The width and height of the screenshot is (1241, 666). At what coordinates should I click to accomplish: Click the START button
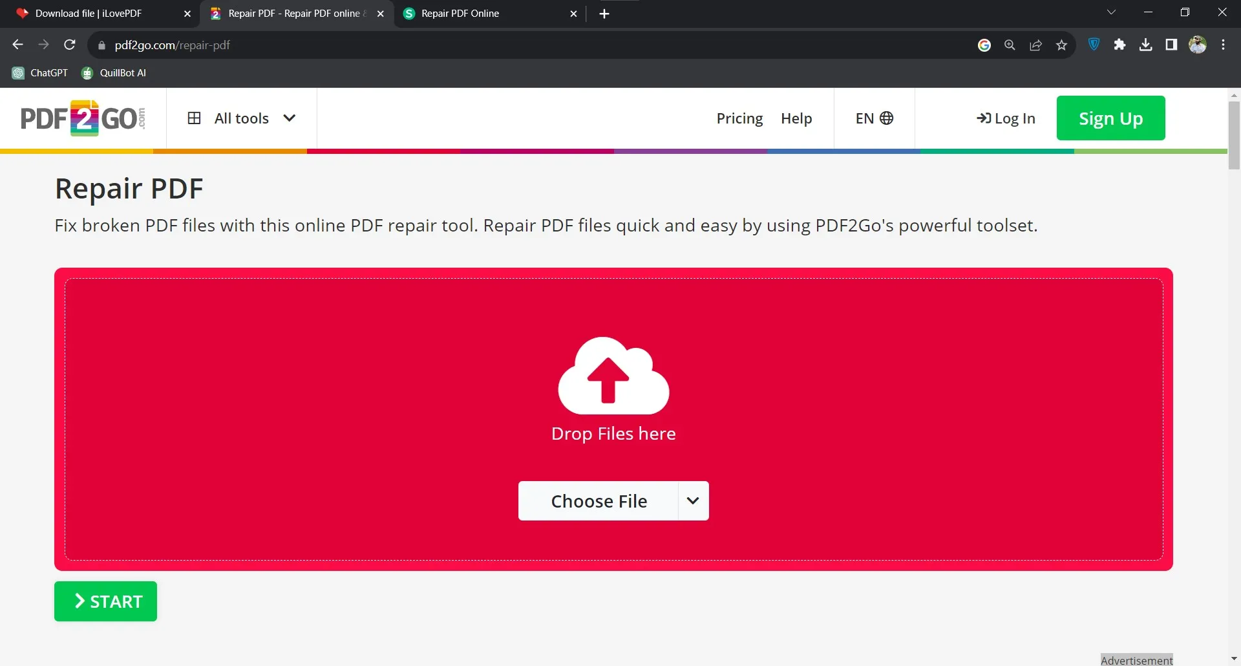pyautogui.click(x=105, y=601)
